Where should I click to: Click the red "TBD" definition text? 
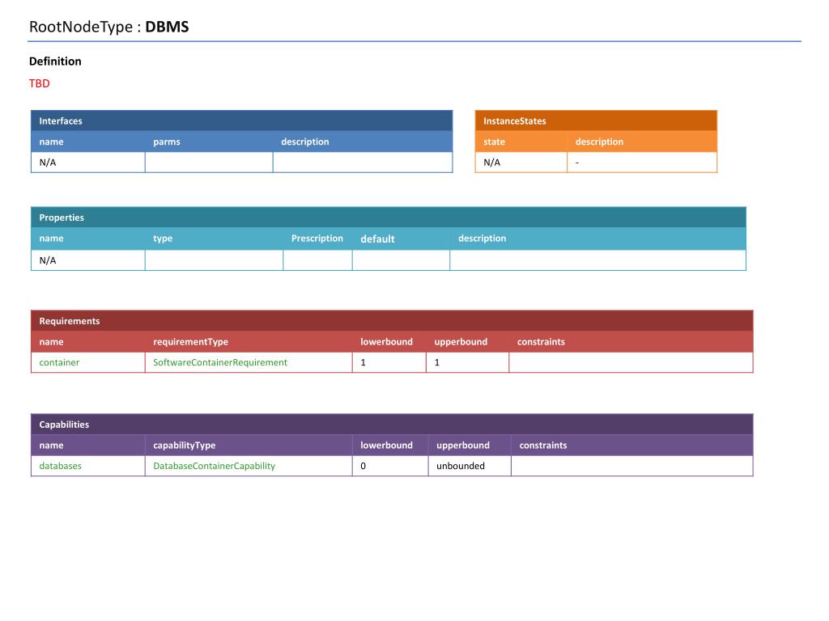(39, 83)
